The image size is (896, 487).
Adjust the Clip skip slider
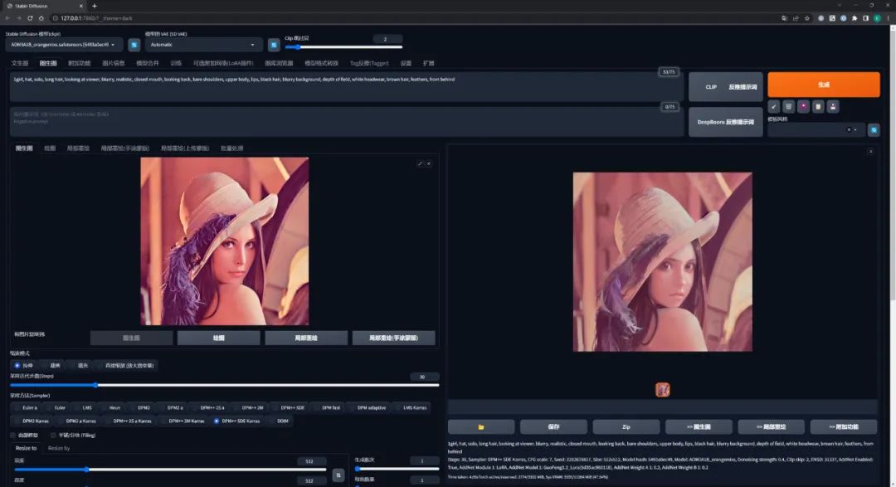point(343,46)
